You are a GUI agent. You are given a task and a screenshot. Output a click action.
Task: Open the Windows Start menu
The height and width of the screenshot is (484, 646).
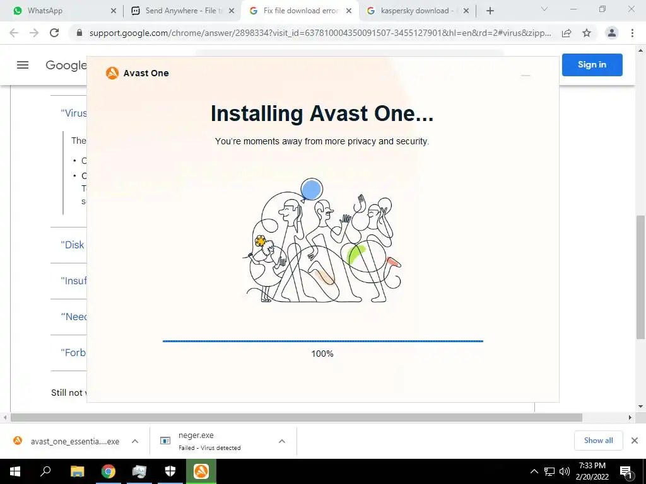(x=15, y=471)
